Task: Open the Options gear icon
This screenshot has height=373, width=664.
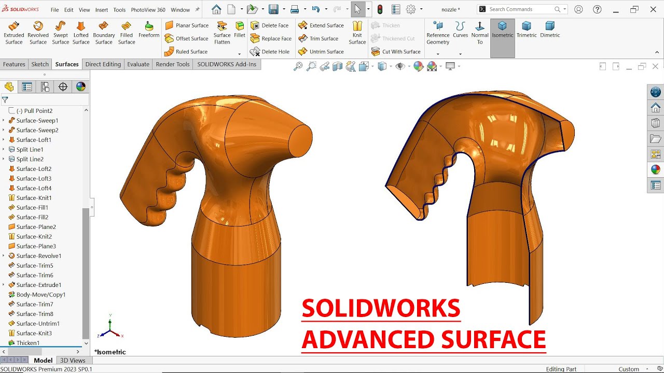Action: point(411,9)
